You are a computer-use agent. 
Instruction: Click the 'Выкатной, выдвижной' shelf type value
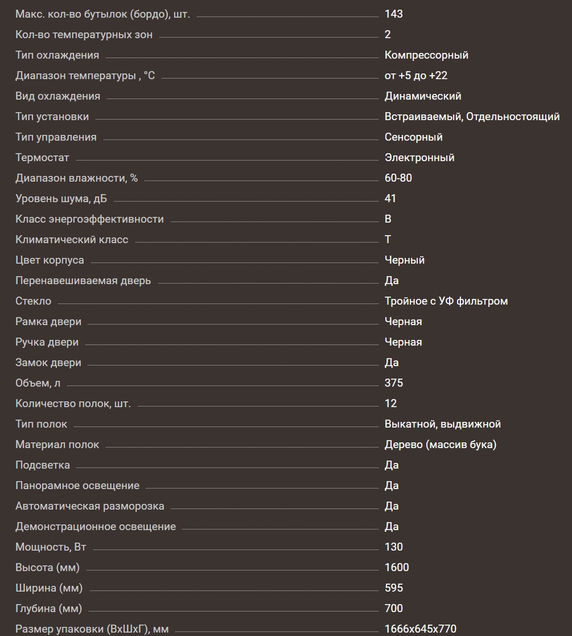tap(443, 424)
